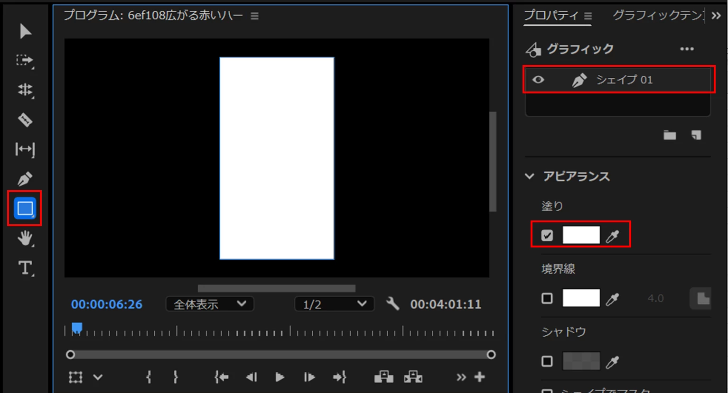The height and width of the screenshot is (393, 728).
Task: Collapse the アピアランス section
Action: pyautogui.click(x=530, y=176)
